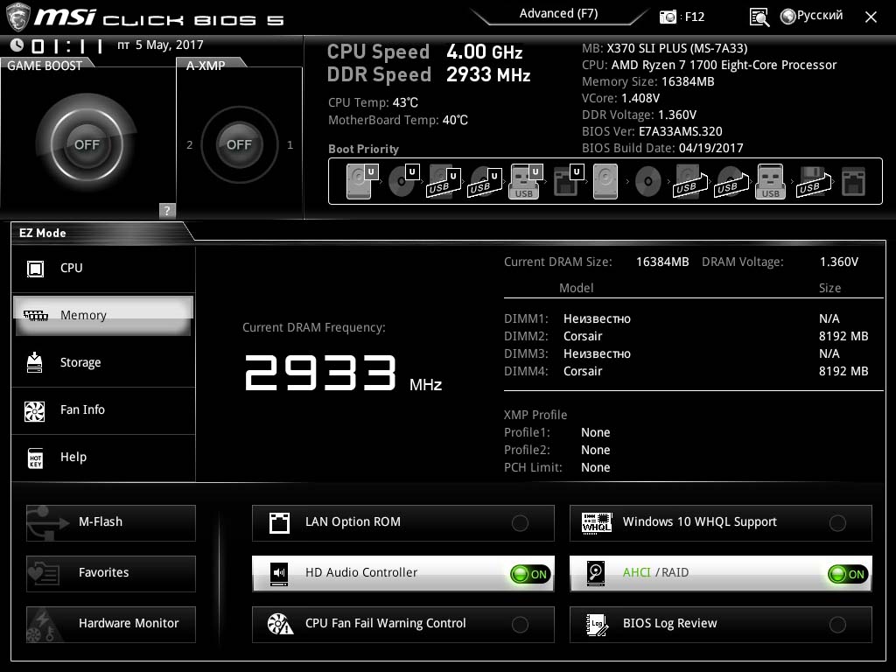This screenshot has width=896, height=672.
Task: Open the Storage section
Action: (x=103, y=363)
